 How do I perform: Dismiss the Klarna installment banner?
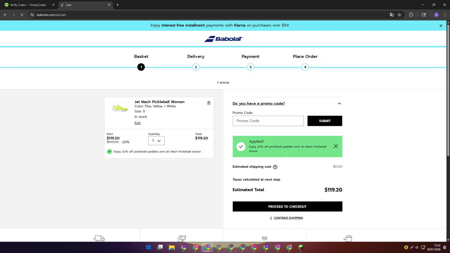tap(441, 26)
